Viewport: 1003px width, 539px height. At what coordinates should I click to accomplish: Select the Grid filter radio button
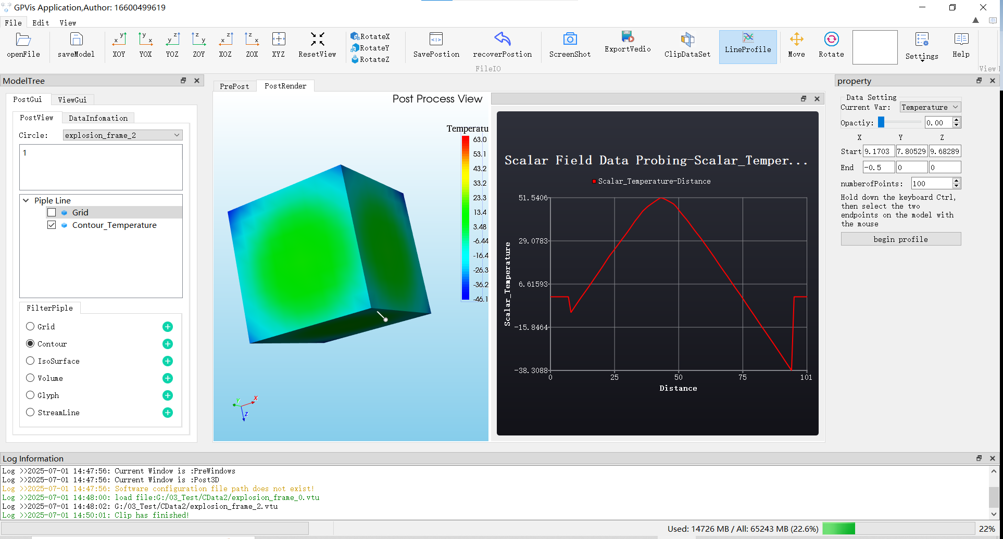(30, 326)
